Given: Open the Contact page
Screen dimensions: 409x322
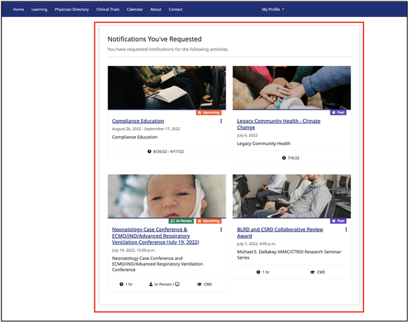Looking at the screenshot, I should 176,10.
